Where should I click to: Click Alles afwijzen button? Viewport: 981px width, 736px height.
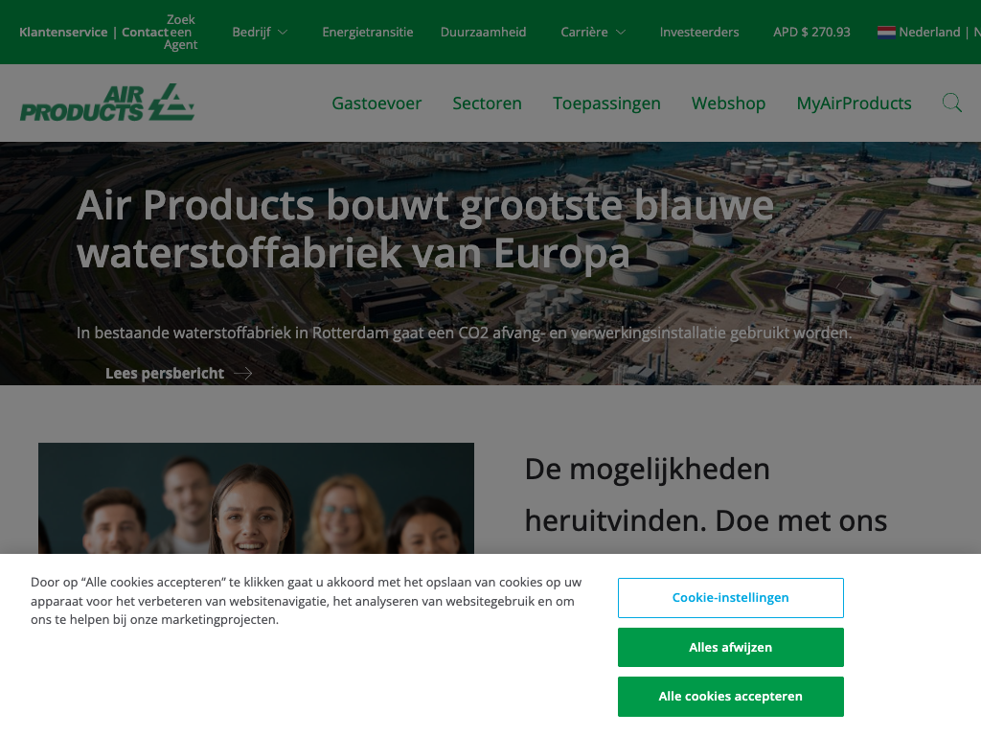pyautogui.click(x=731, y=647)
